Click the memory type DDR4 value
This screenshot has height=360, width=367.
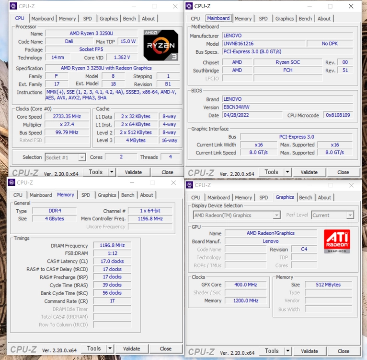55,211
